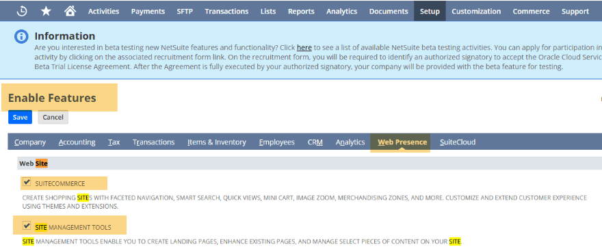Open the Payments menu

pos(148,11)
